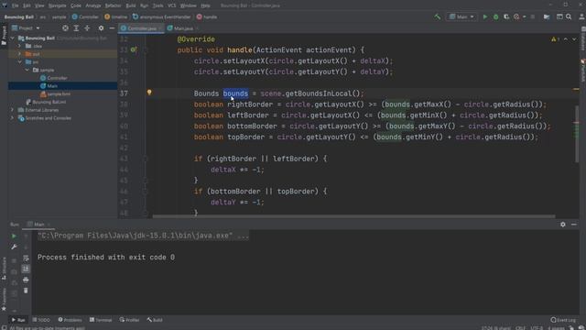Screen dimensions: 586x330
Task: Open the TODO tool window tab
Action: coord(41,320)
